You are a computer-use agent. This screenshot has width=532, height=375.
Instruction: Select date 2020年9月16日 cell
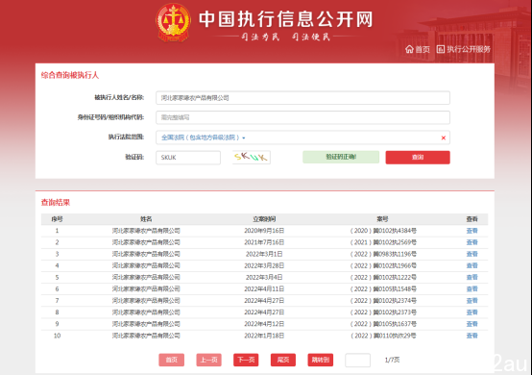point(264,231)
